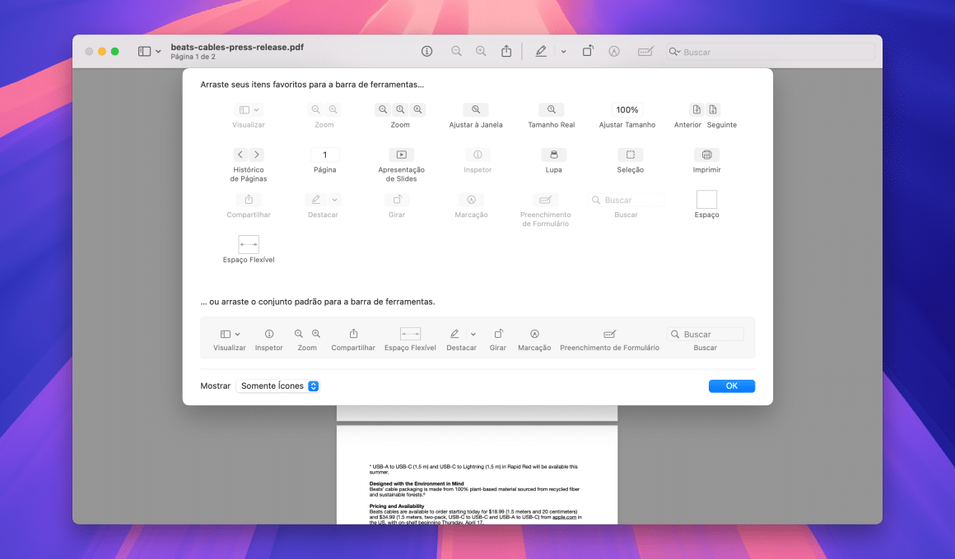Select the Lupa magnifier item
Image resolution: width=955 pixels, height=559 pixels.
coord(553,155)
